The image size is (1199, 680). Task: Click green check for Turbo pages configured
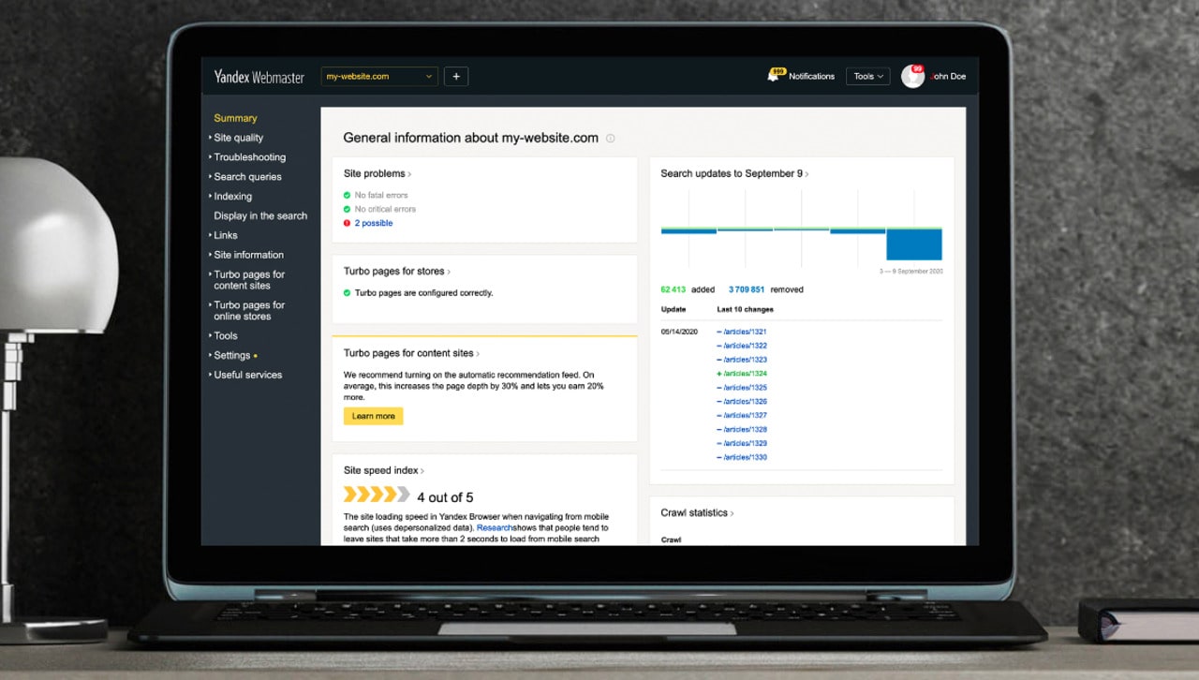click(x=348, y=293)
